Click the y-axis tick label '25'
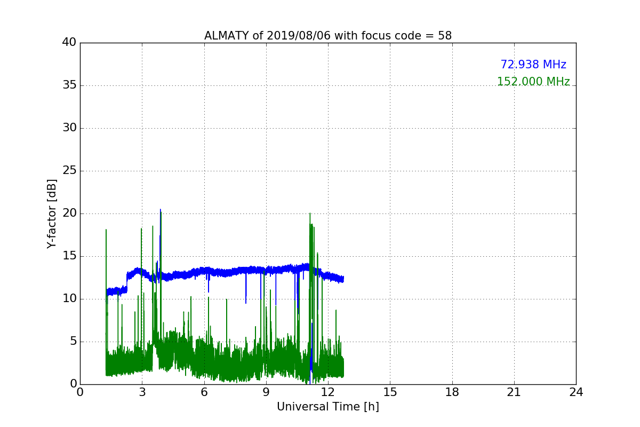640x427 pixels. click(69, 171)
